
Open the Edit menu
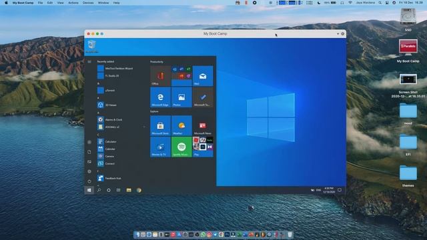50,3
